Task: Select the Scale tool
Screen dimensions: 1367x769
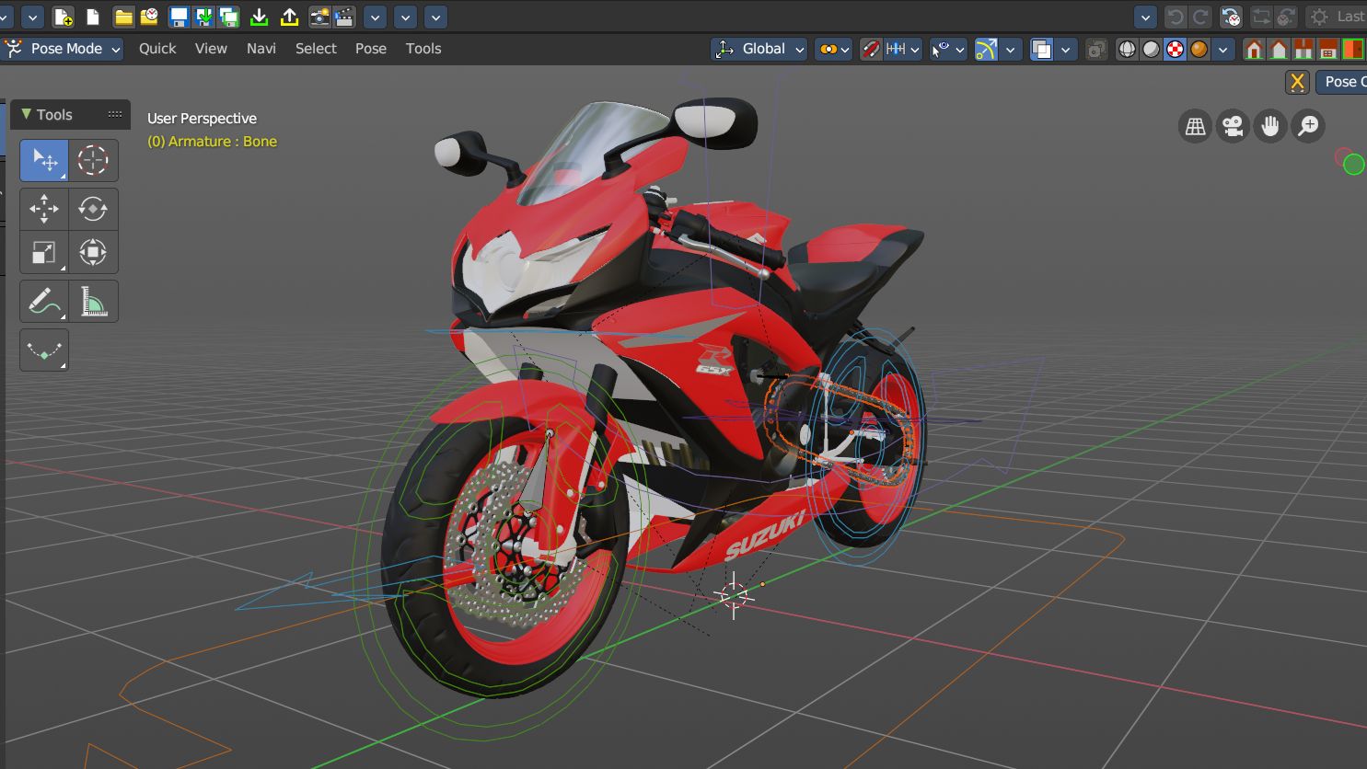Action: pyautogui.click(x=44, y=252)
